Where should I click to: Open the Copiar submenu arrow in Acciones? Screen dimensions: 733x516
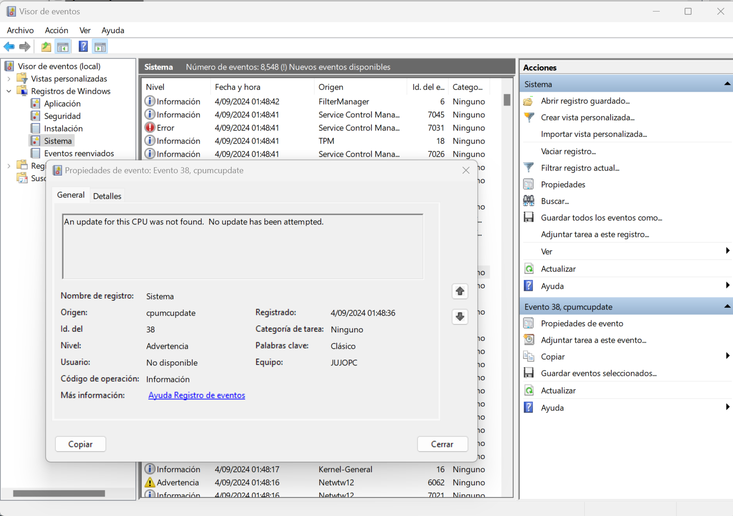pyautogui.click(x=727, y=356)
